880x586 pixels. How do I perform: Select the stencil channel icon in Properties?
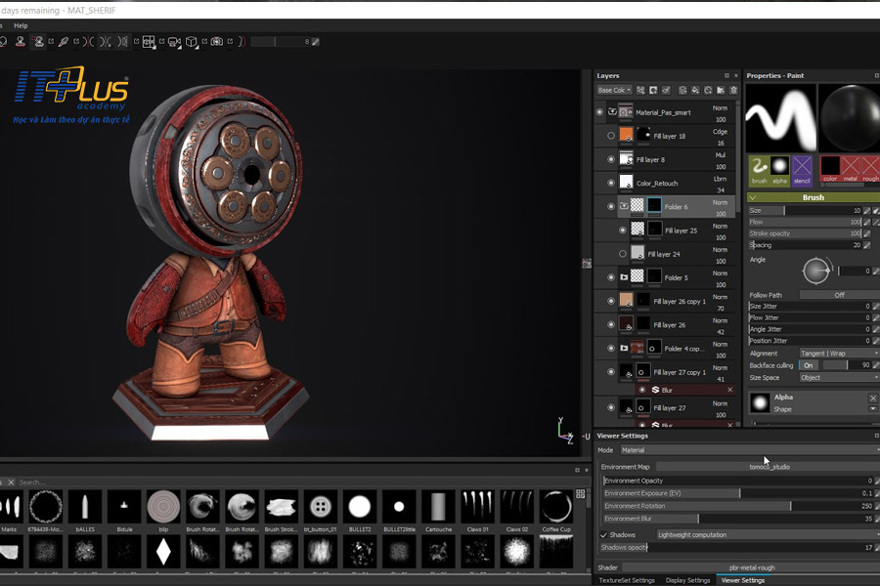tap(802, 168)
